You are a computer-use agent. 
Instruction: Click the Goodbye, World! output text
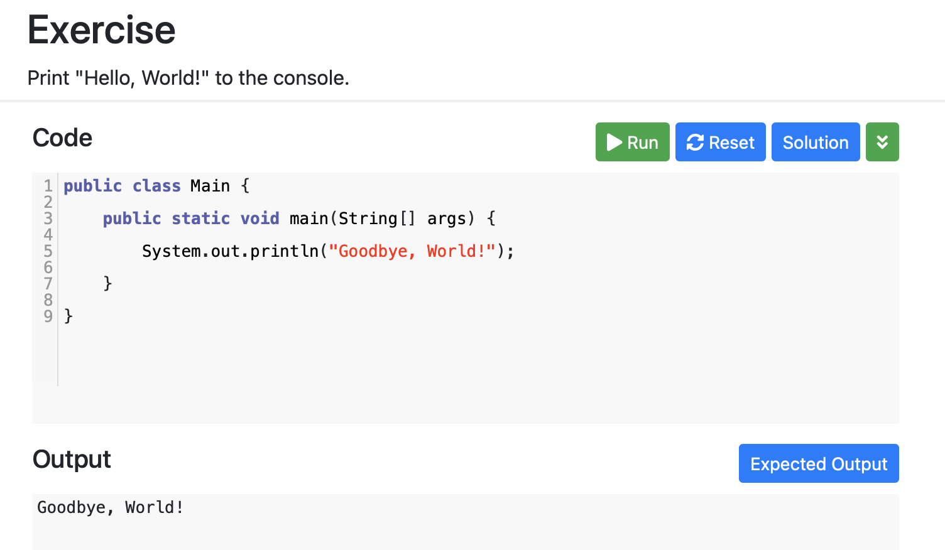point(110,507)
